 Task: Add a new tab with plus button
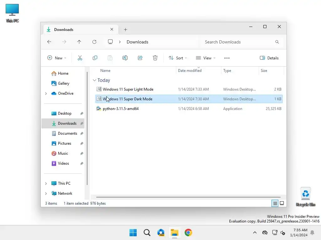point(125,30)
